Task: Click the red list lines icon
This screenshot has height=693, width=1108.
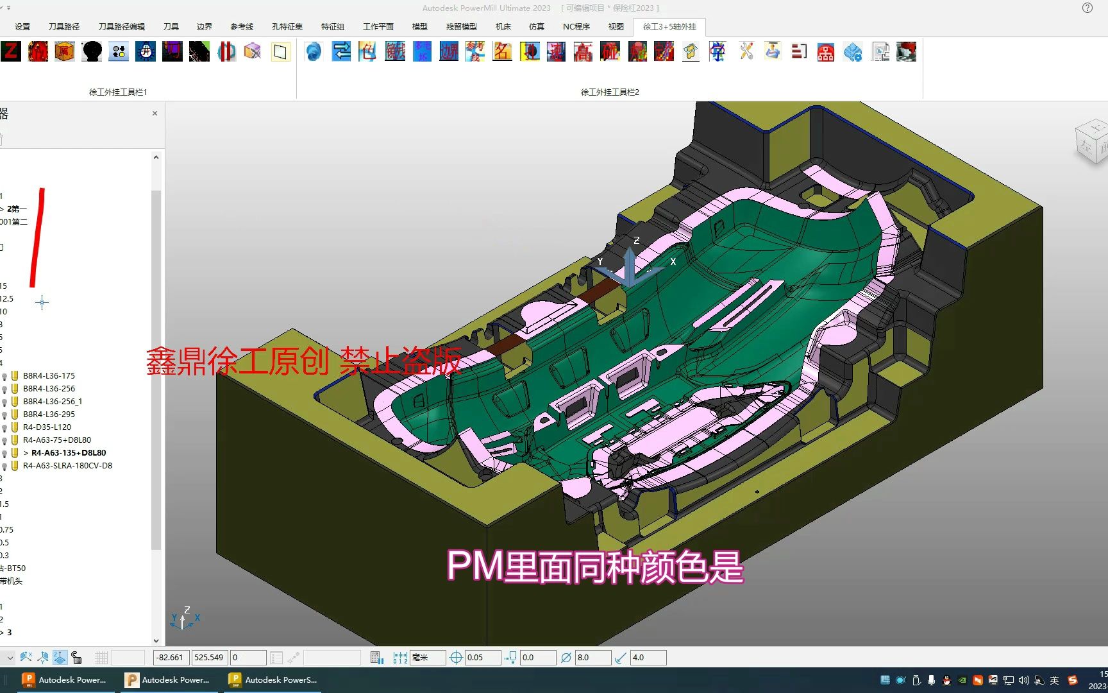Action: tap(799, 51)
